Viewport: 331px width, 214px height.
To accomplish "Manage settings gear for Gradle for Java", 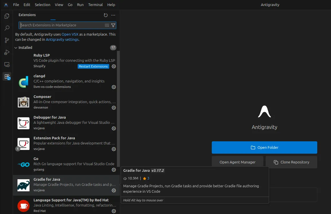I will tap(113, 190).
